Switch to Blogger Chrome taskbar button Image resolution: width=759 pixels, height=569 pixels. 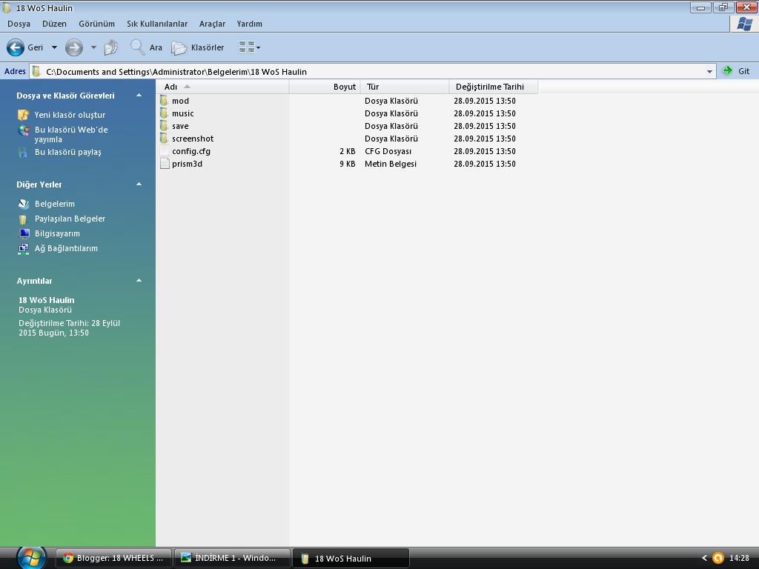pyautogui.click(x=113, y=558)
